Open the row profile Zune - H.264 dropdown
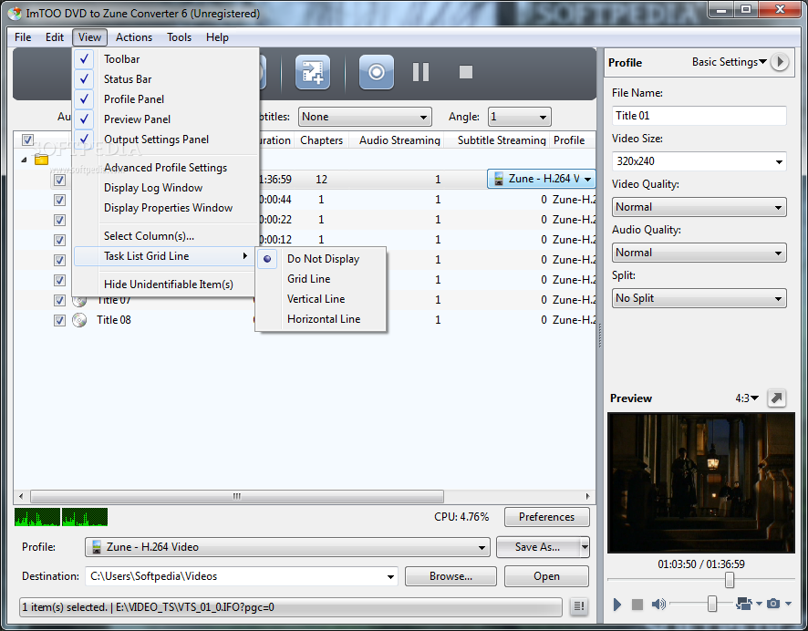Image resolution: width=808 pixels, height=631 pixels. click(541, 179)
